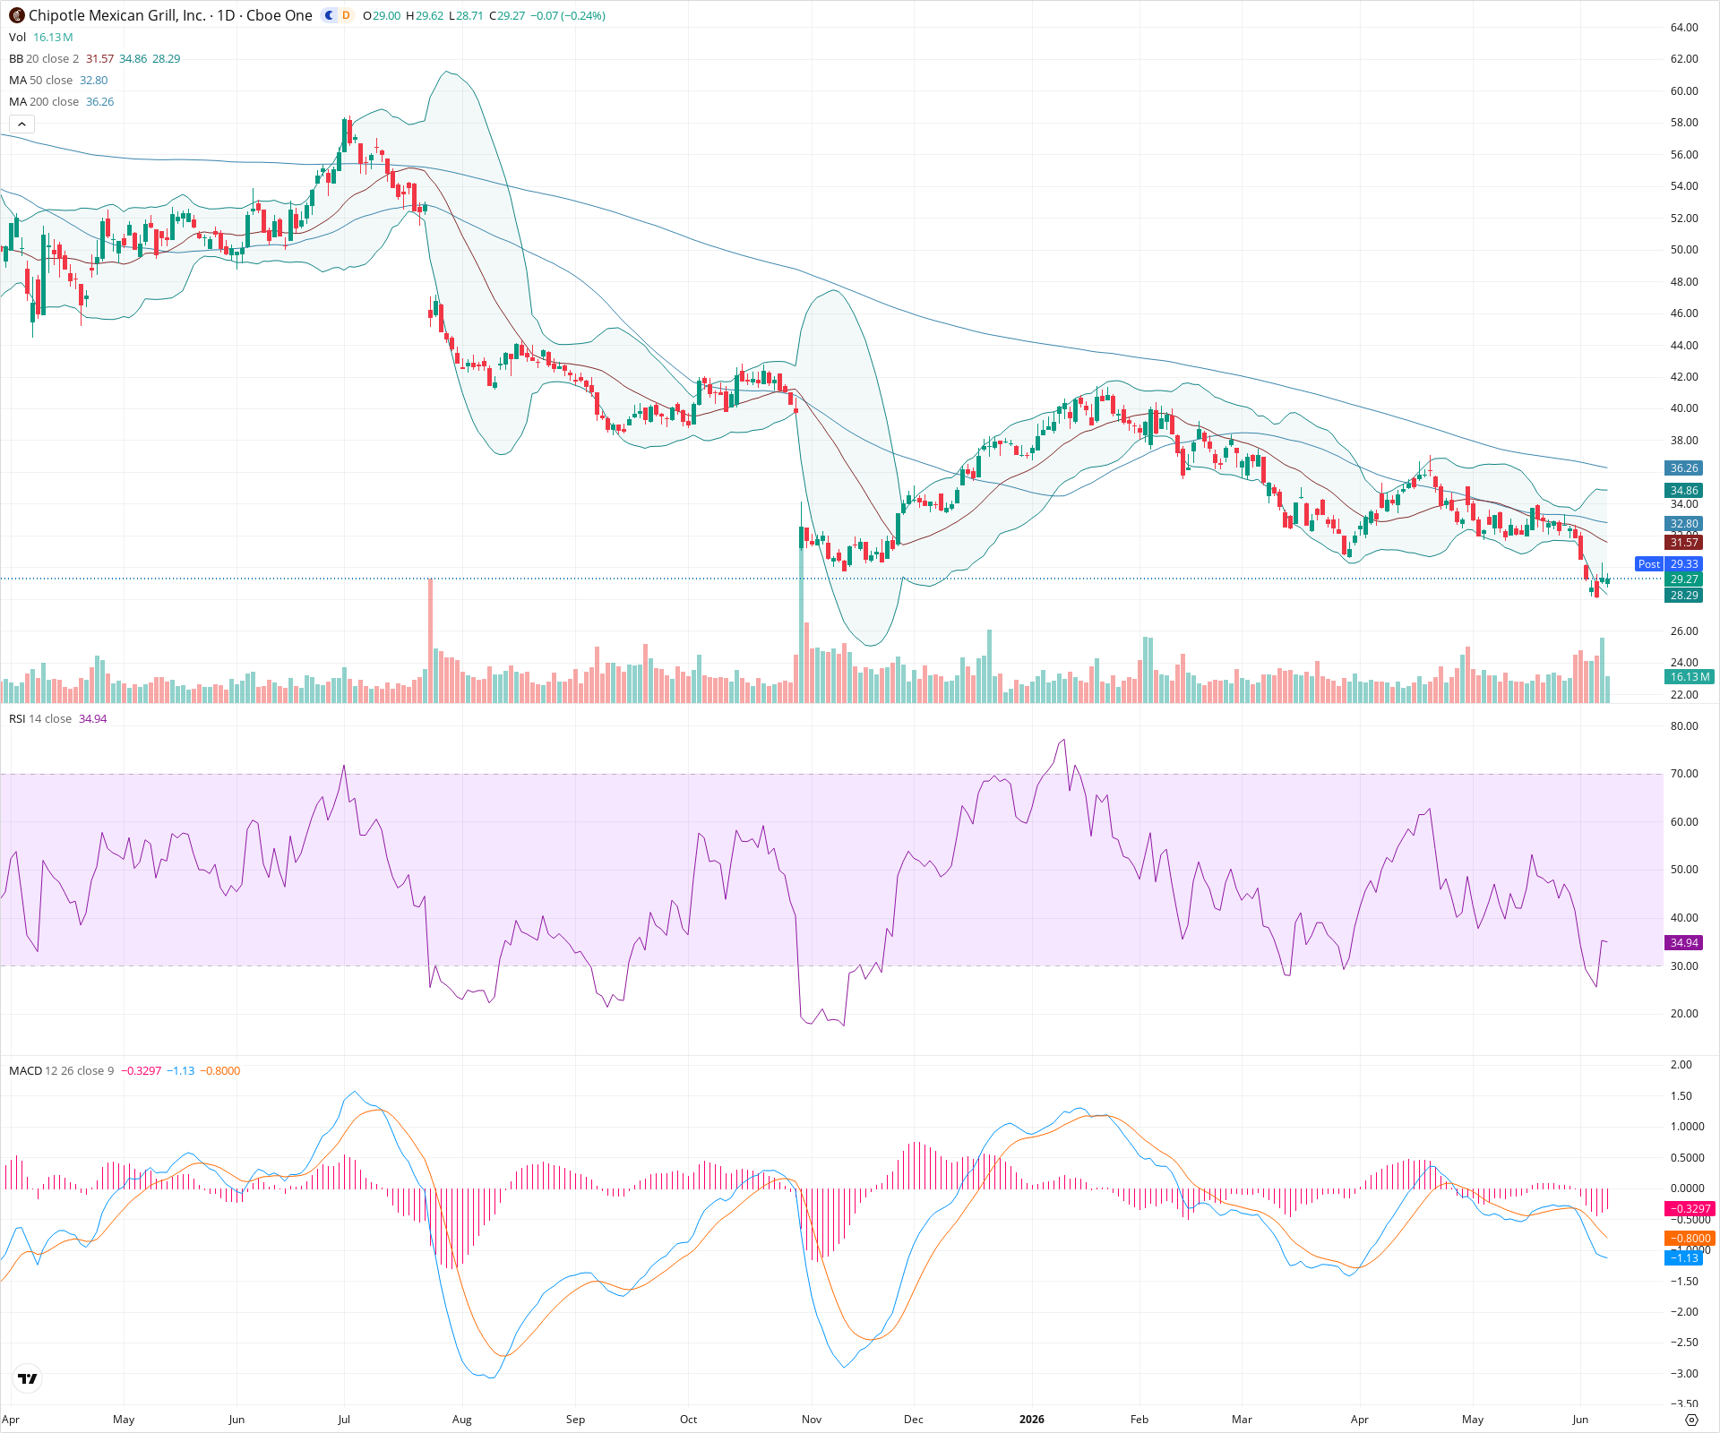Click the Sep label on time axis
The image size is (1720, 1433).
[575, 1420]
